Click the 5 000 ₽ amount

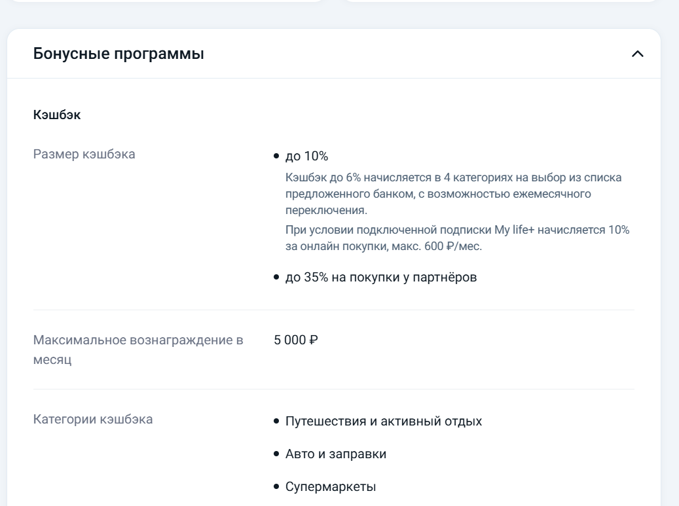point(296,340)
